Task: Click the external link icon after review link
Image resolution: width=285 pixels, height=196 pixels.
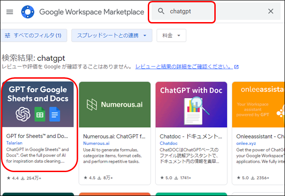Action: click(236, 67)
